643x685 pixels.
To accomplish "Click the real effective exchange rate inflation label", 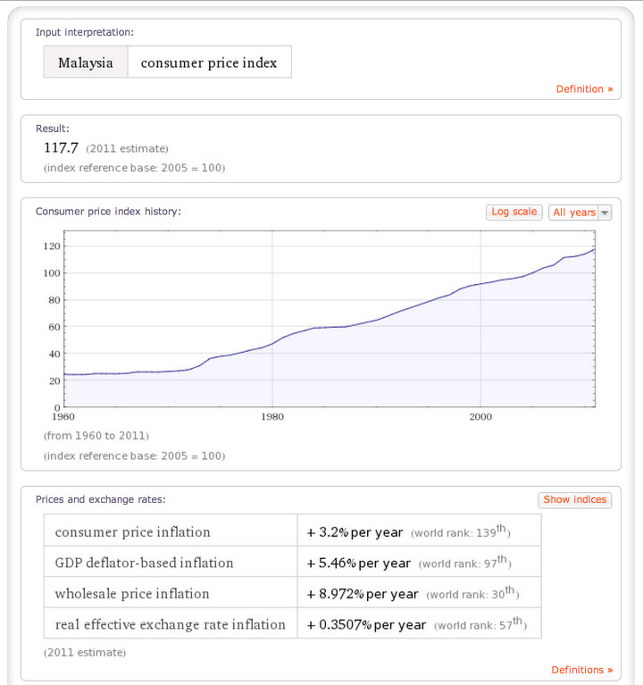I will pyautogui.click(x=171, y=624).
